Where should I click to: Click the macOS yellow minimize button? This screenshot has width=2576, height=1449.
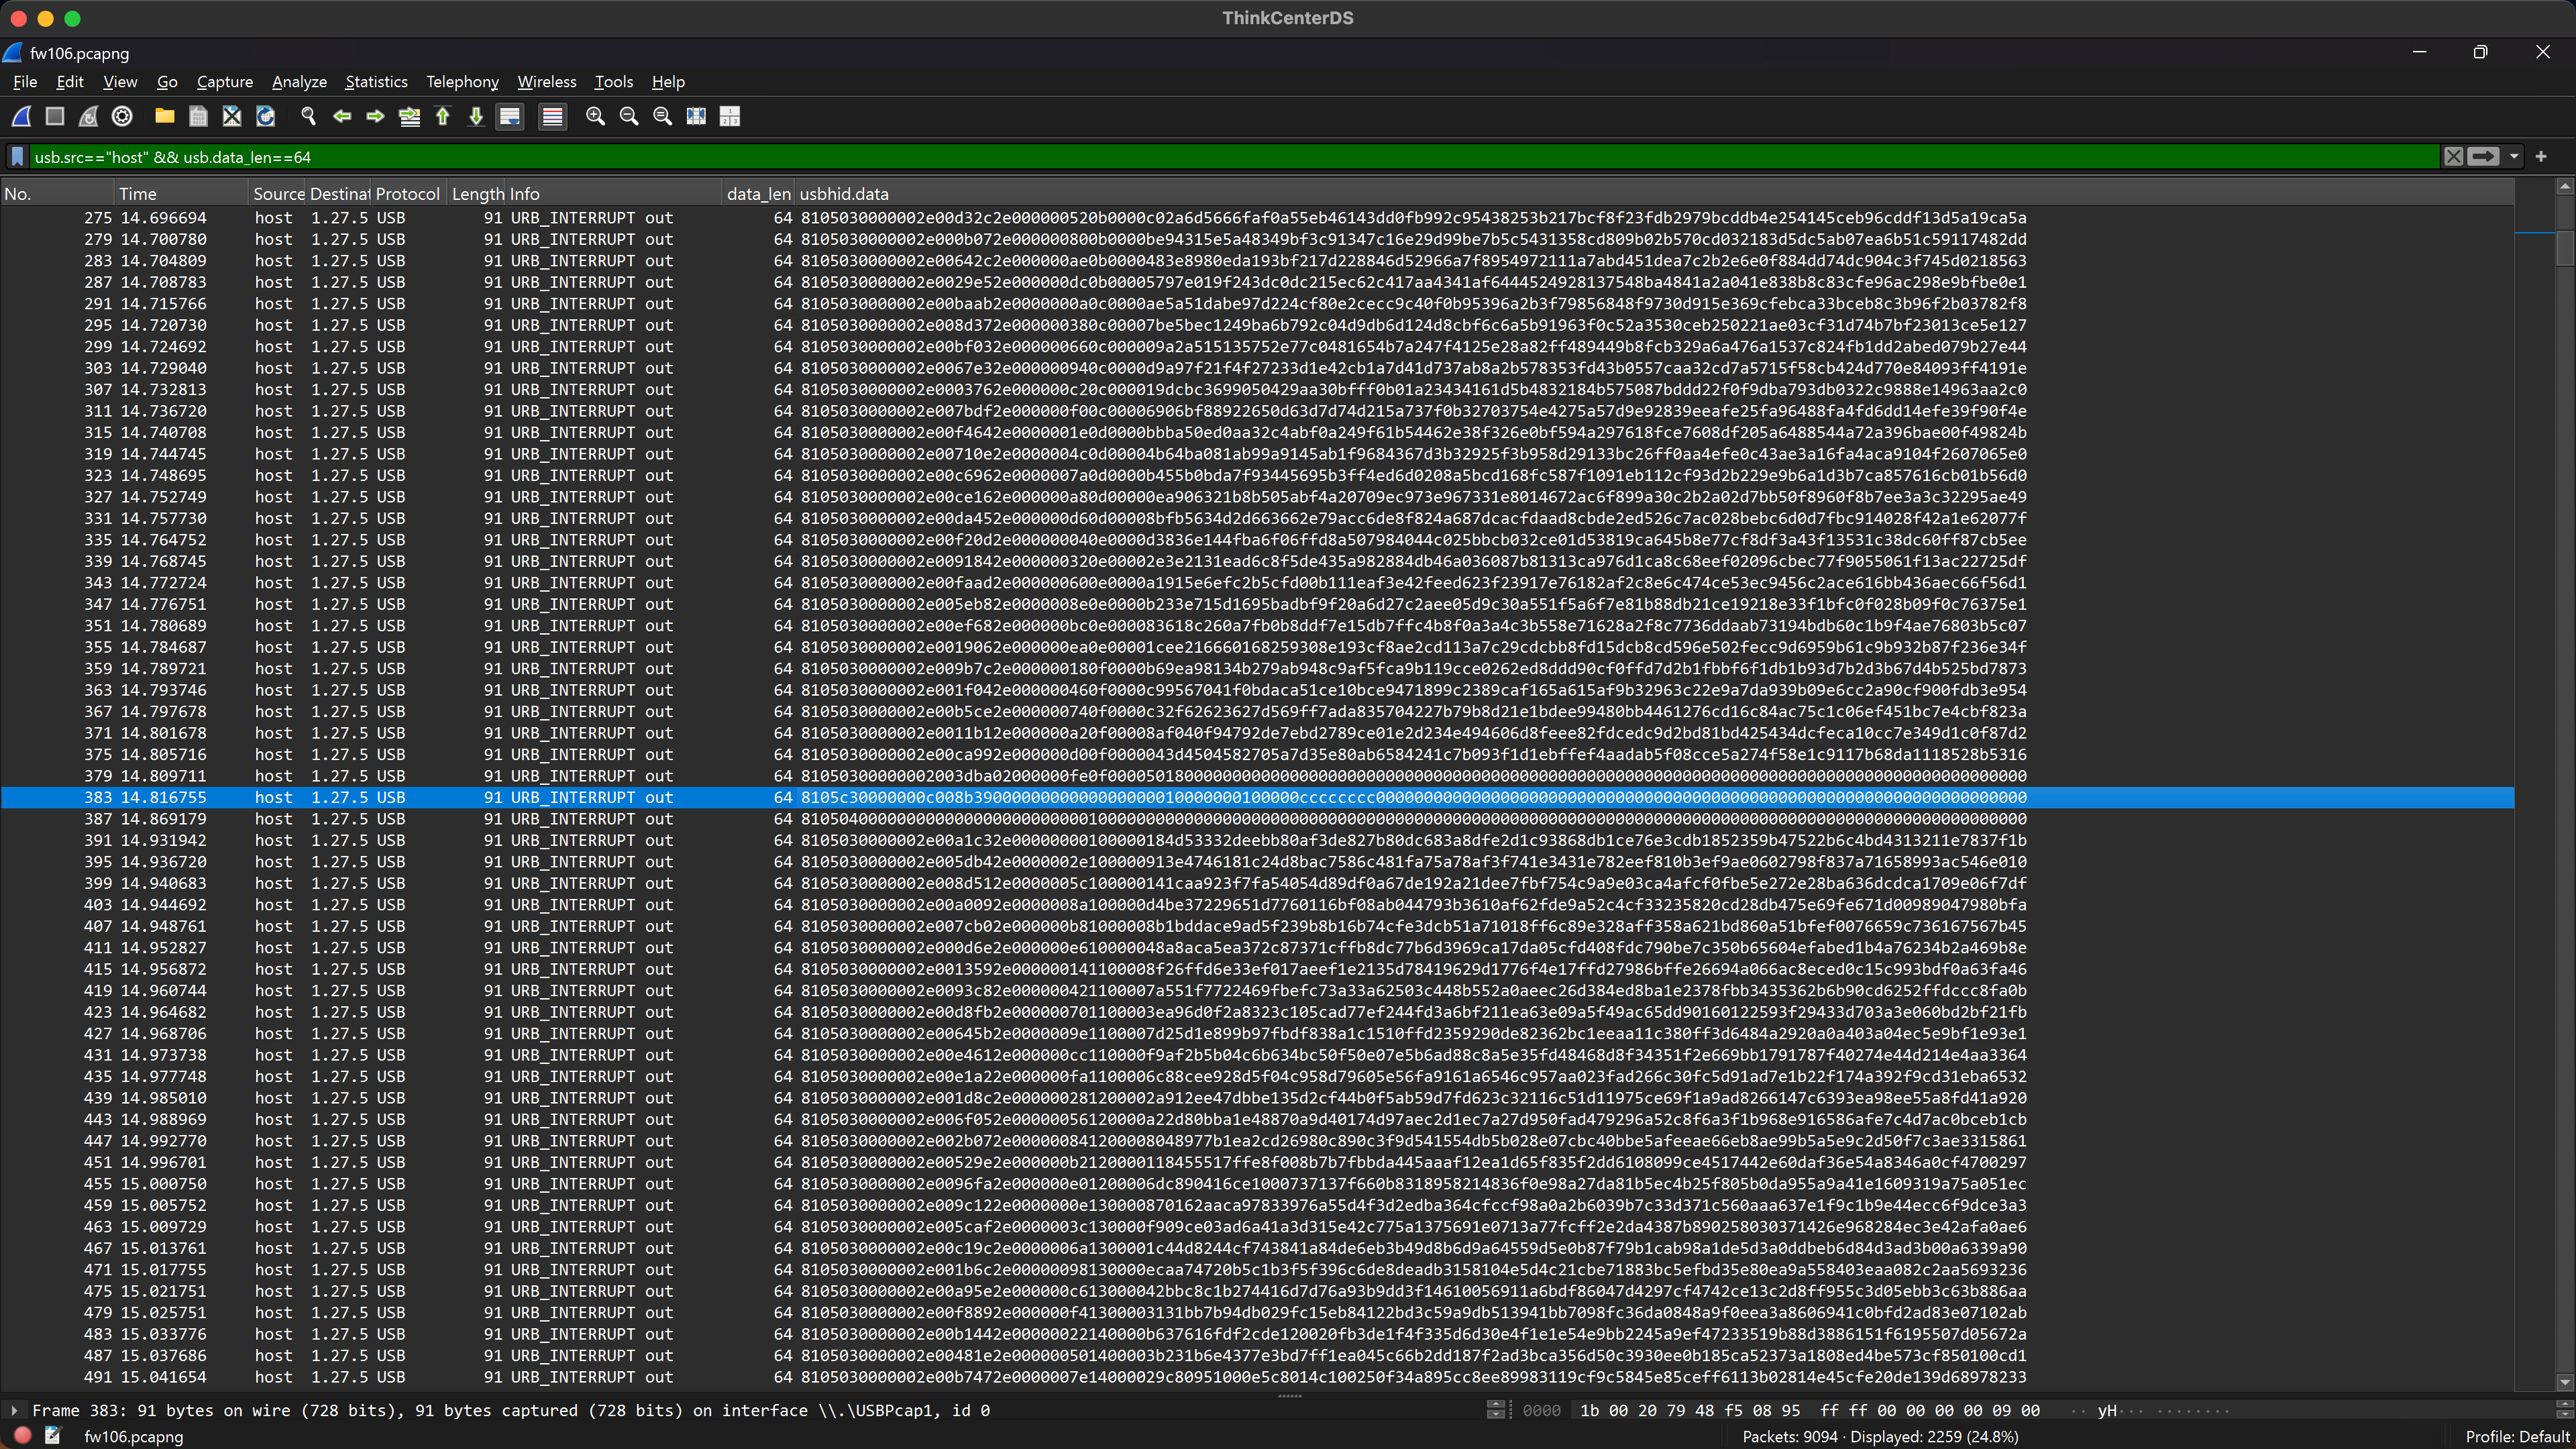pyautogui.click(x=45, y=18)
